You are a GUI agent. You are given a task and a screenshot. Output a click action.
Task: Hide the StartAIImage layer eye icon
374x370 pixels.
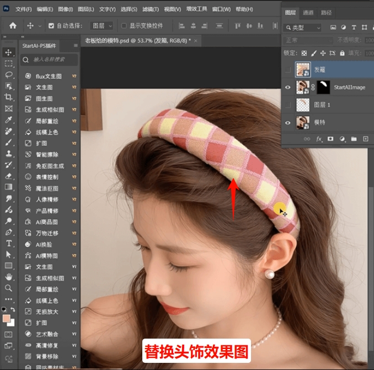[x=288, y=88]
